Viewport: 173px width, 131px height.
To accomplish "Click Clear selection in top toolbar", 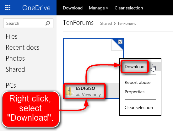I will pyautogui.click(x=129, y=8).
